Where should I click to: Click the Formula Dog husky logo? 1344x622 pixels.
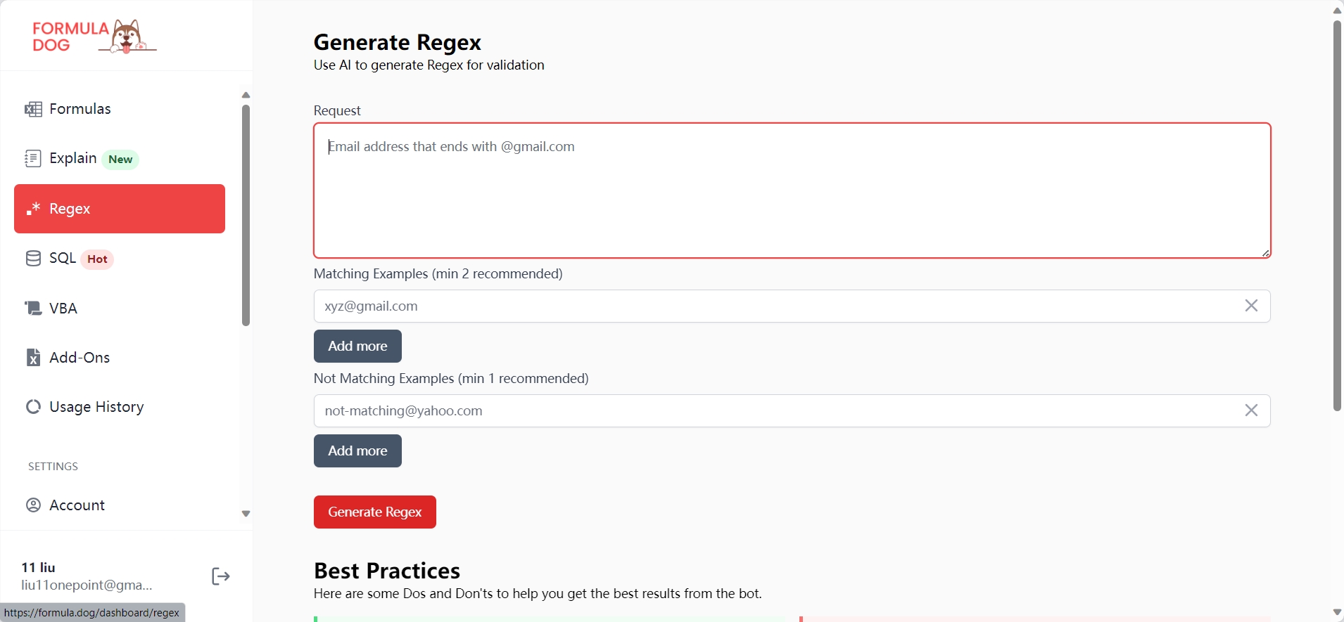tap(94, 37)
